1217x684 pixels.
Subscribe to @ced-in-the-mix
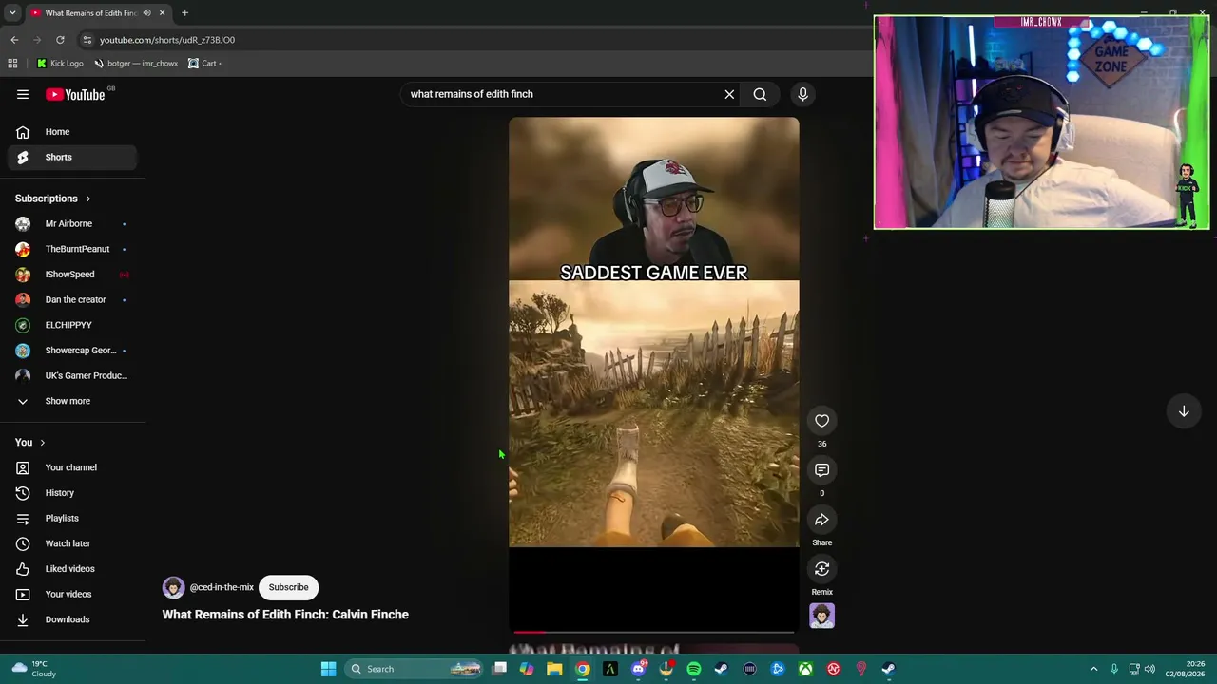[x=288, y=587]
